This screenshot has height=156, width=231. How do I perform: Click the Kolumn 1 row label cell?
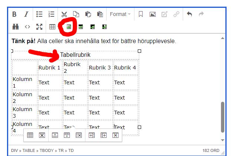click(25, 82)
